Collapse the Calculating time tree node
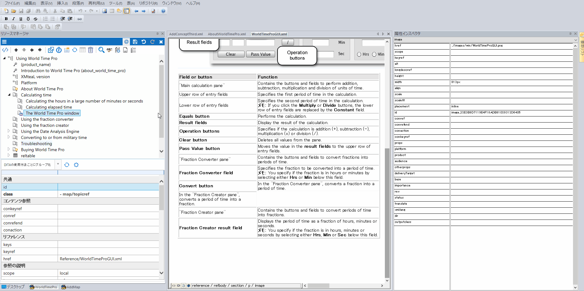 tap(9, 95)
